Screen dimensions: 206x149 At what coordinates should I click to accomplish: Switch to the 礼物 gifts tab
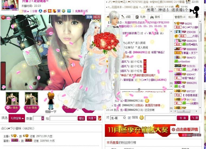pyautogui.click(x=140, y=17)
